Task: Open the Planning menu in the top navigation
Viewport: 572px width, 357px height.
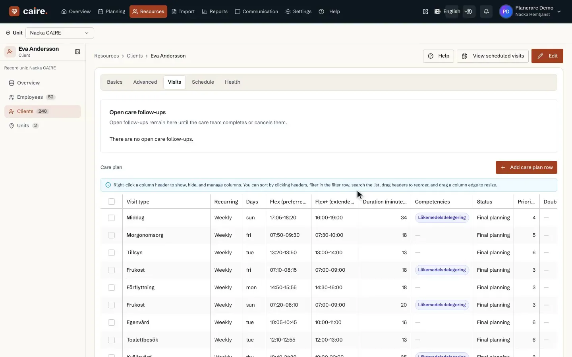Action: pyautogui.click(x=112, y=12)
